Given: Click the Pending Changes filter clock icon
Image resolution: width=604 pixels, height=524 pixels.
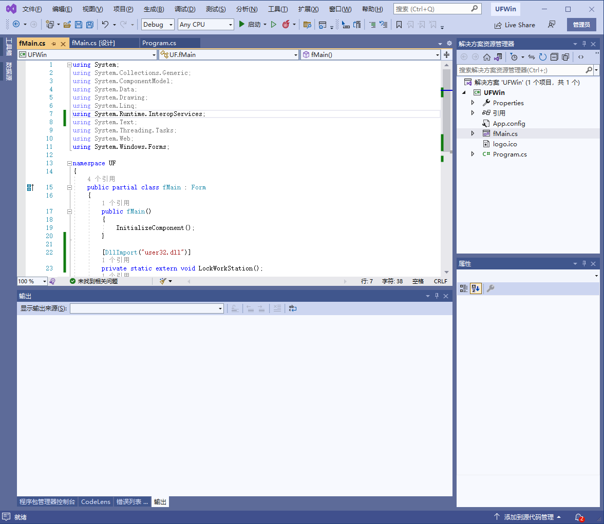Looking at the screenshot, I should point(514,57).
